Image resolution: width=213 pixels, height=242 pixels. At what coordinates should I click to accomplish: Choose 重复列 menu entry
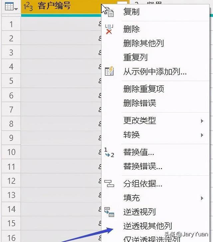(135, 57)
